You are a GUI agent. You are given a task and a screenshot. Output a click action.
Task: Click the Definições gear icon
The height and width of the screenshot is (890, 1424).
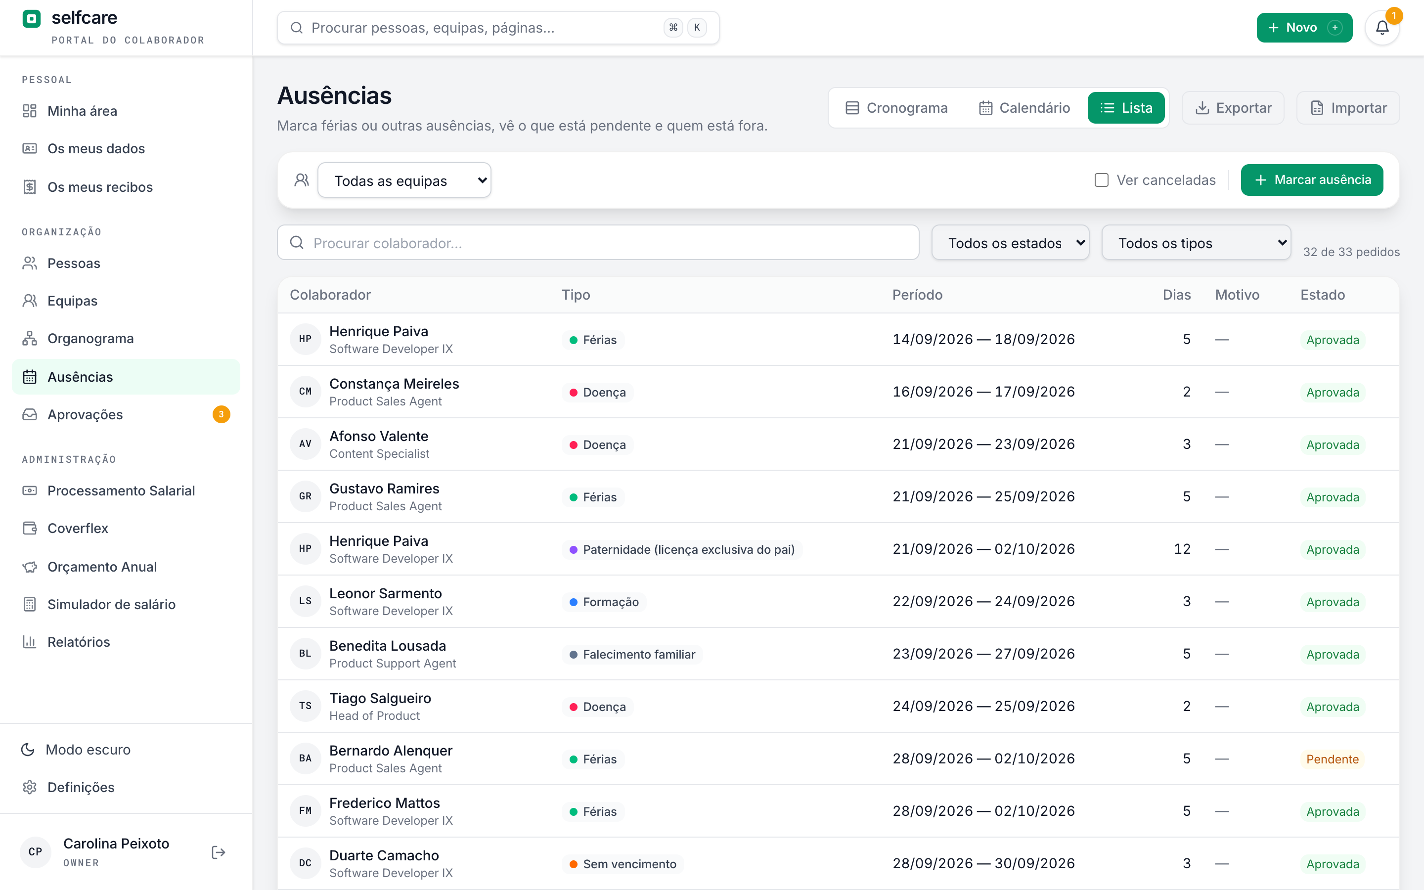tap(30, 787)
